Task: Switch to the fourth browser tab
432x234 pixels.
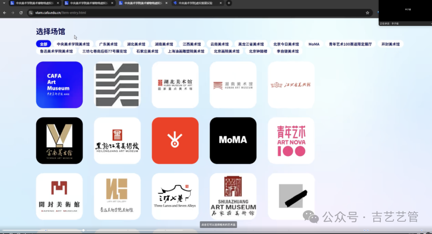Action: coord(196,3)
